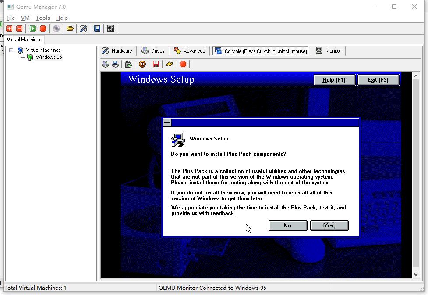Switch to the Drives tab

[x=153, y=51]
